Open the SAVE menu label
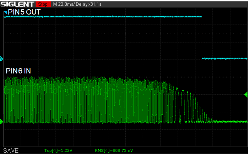 pyautogui.click(x=11, y=150)
